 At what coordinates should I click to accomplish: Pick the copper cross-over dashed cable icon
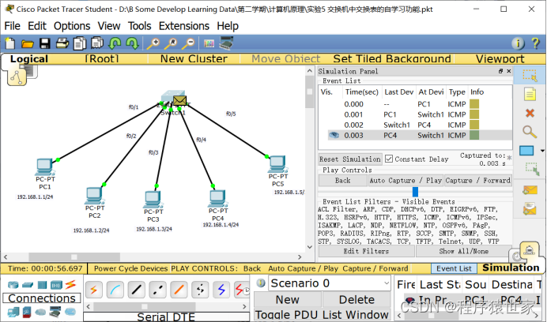157,290
